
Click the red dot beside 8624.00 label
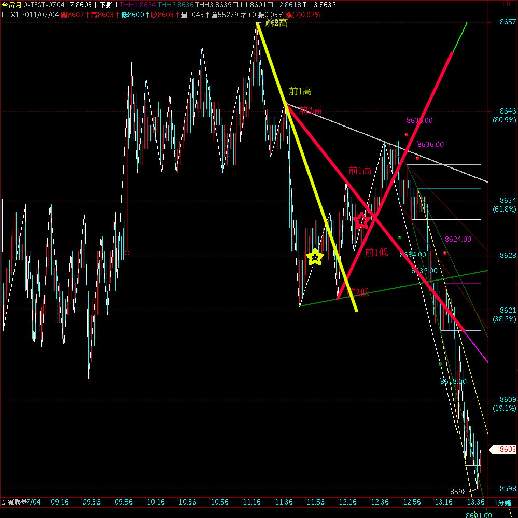click(x=445, y=253)
